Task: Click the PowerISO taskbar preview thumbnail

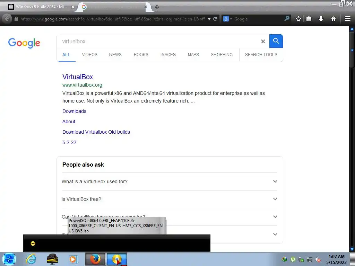Action: pyautogui.click(x=117, y=243)
